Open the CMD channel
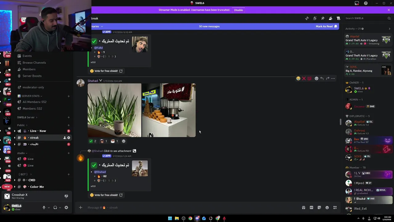 43,180
